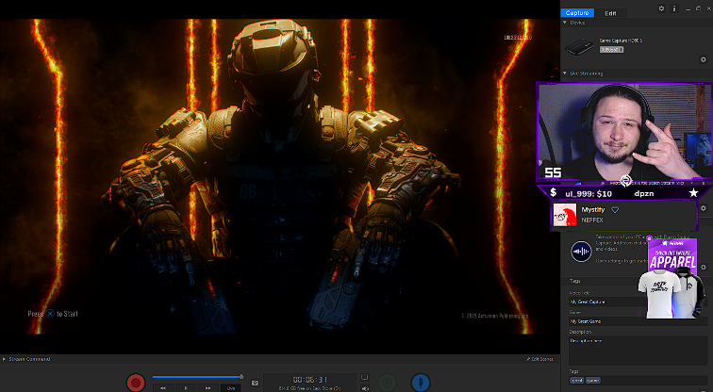713x392 pixels.
Task: Edit the My Great Capture title field
Action: click(x=638, y=302)
